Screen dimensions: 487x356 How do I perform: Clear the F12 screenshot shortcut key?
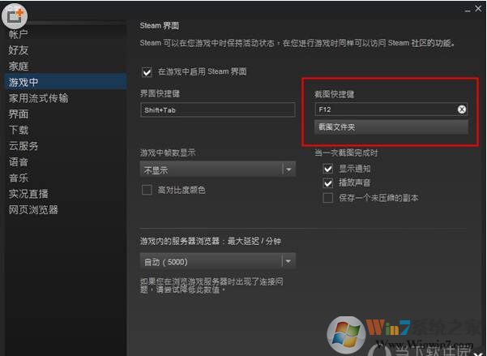coord(462,109)
